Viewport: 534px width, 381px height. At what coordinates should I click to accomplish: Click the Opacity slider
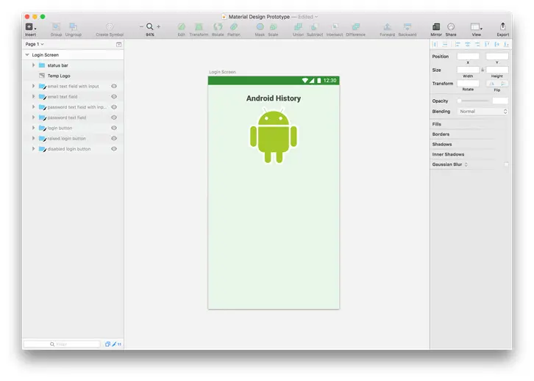(x=474, y=101)
